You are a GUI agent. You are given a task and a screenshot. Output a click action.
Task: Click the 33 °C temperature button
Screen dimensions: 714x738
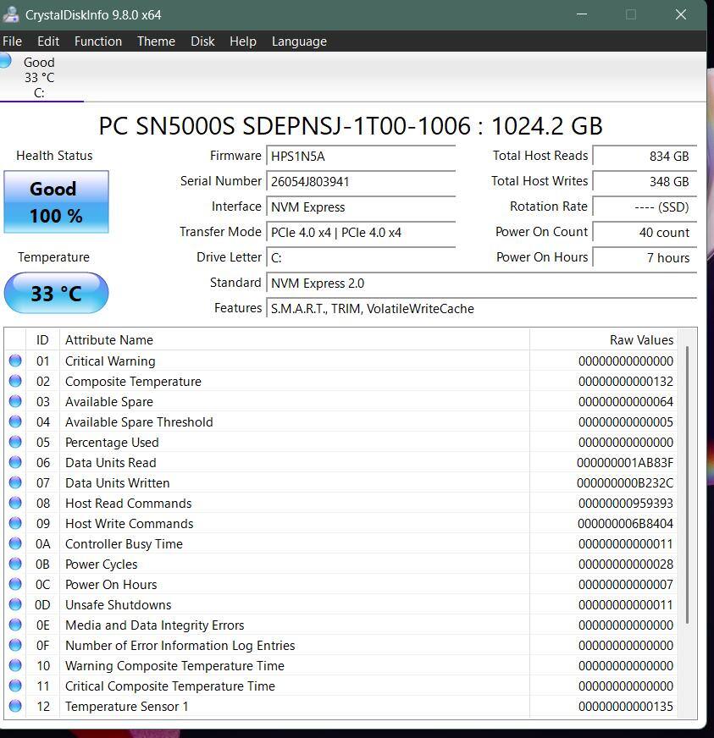pyautogui.click(x=56, y=293)
